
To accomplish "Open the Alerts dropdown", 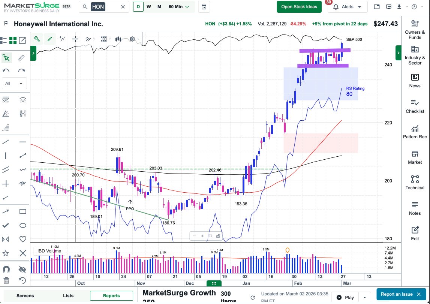I will click(347, 7).
